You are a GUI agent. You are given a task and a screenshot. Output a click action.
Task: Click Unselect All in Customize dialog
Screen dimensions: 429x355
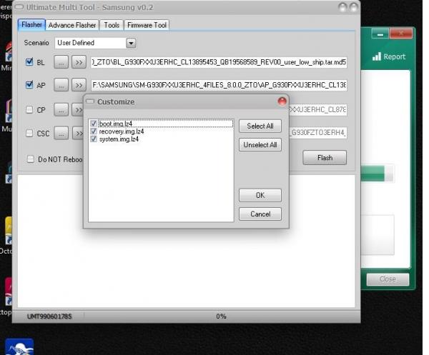click(260, 144)
